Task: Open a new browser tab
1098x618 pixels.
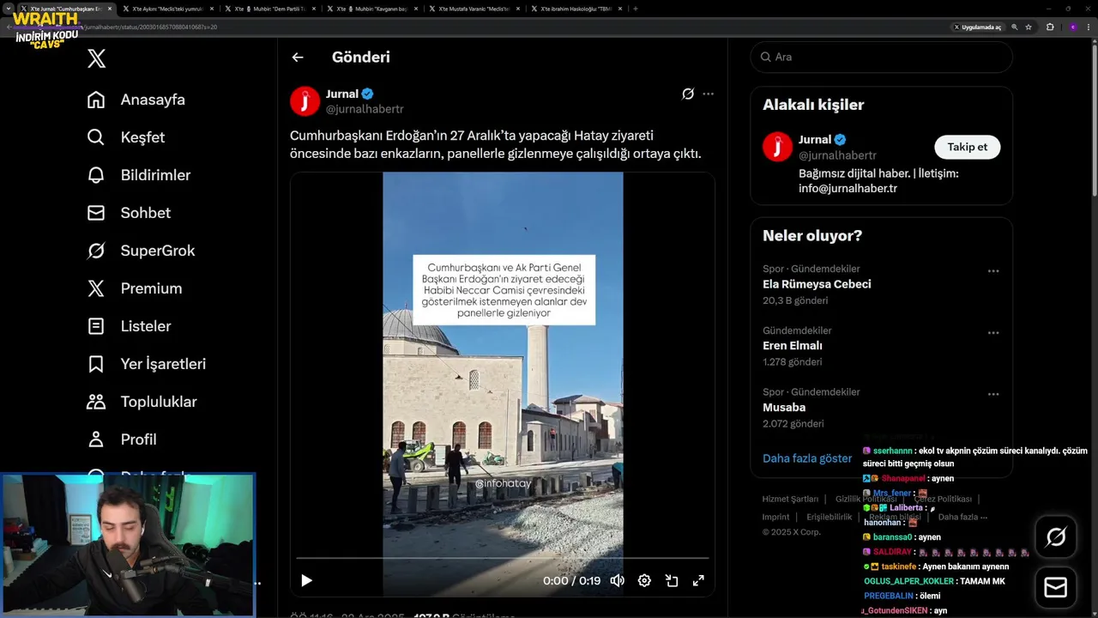Action: tap(635, 9)
